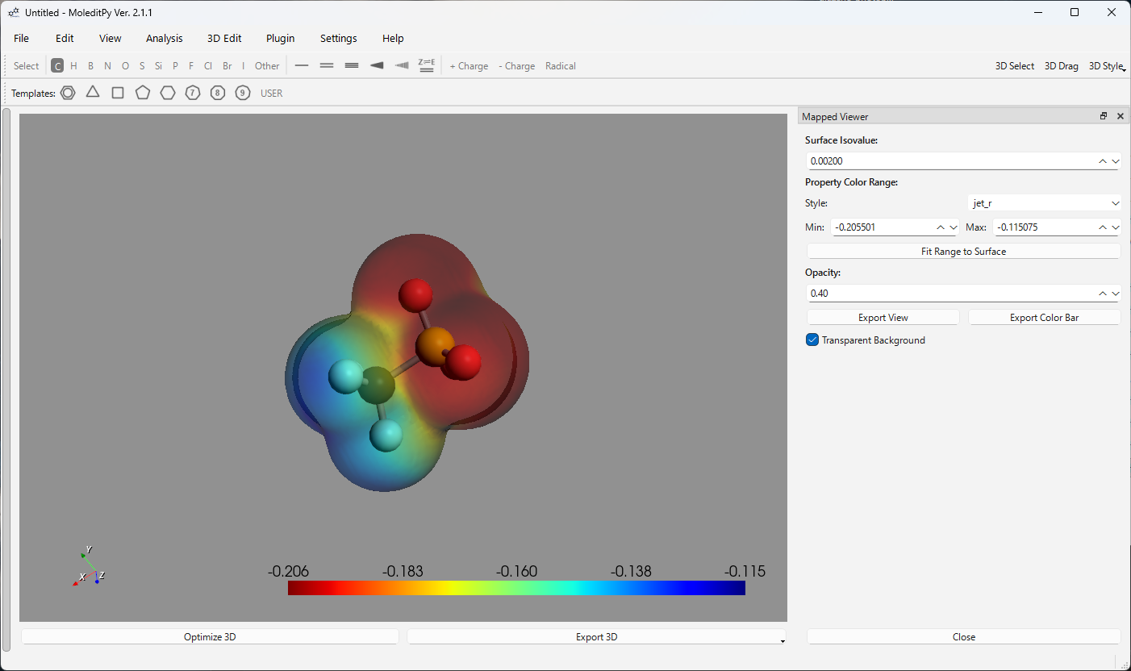Select the triangle ring template

(92, 92)
